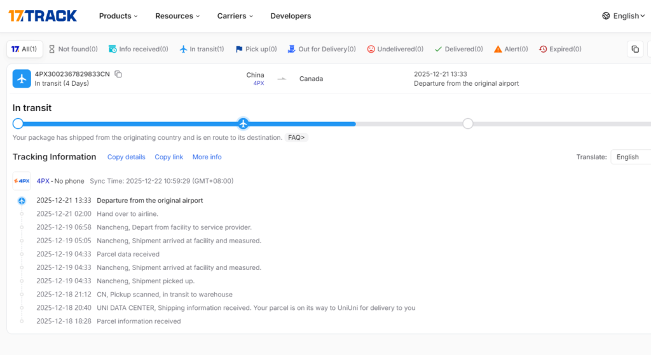The width and height of the screenshot is (651, 355).
Task: Select the Out for Delivery(0) tab
Action: (322, 49)
